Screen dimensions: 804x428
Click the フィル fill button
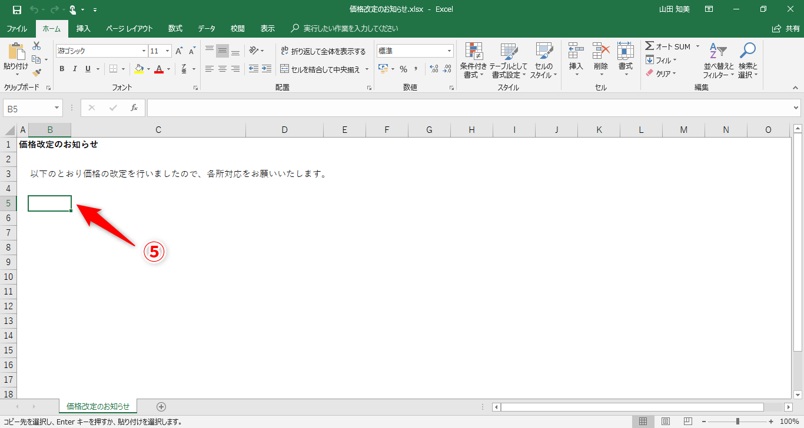click(661, 60)
